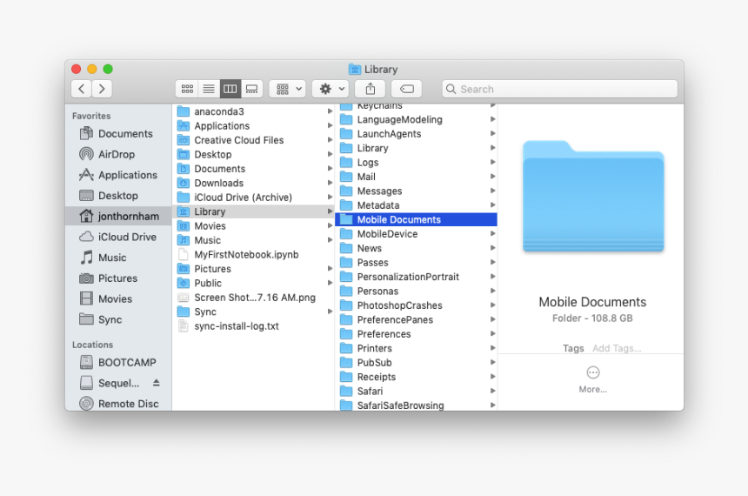Select the Metadata folder
The width and height of the screenshot is (748, 496).
click(416, 205)
